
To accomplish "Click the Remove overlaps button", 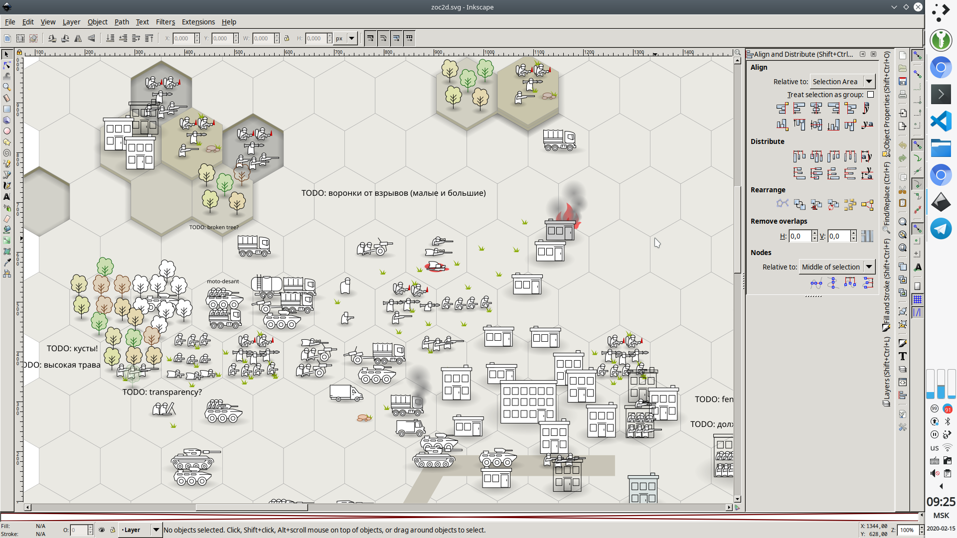I will (867, 236).
